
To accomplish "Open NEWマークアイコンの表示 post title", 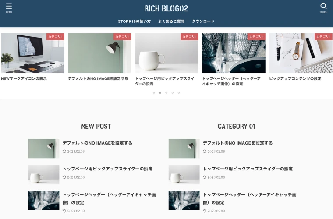I will (x=24, y=78).
